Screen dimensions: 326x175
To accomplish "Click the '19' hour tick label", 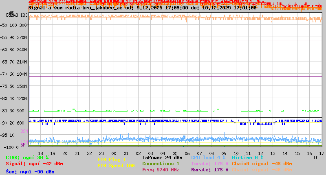I will 53,153.
